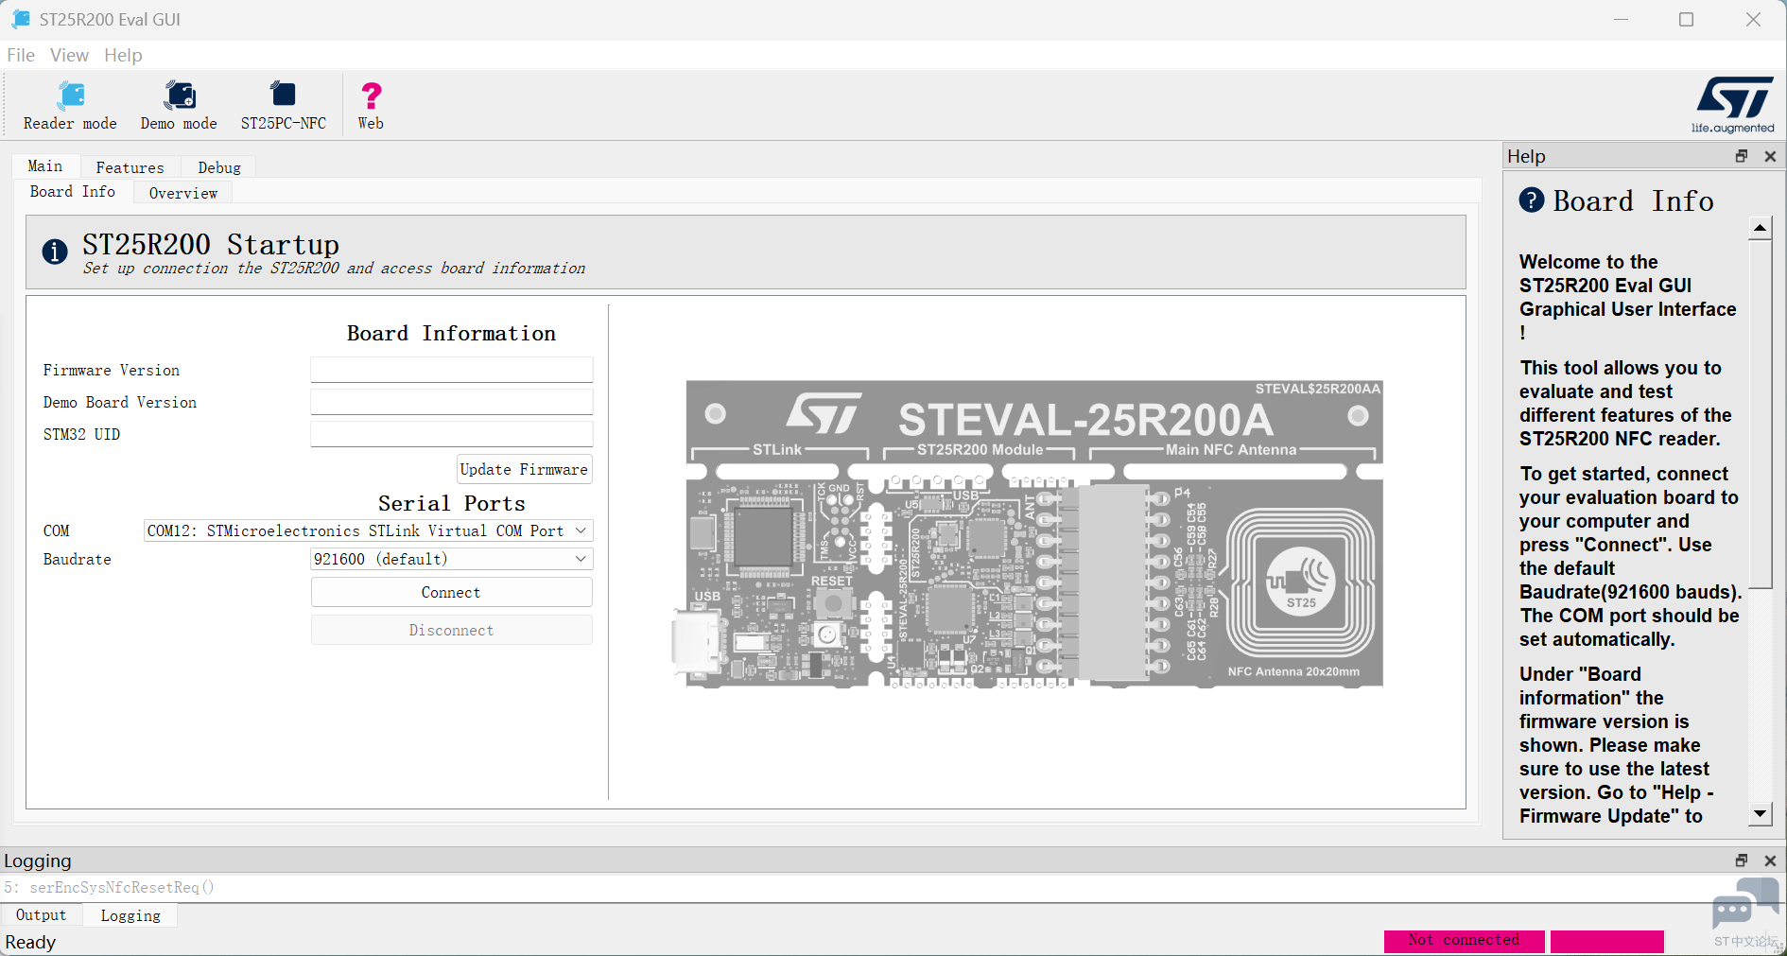
Task: Click the 'Board Information' heading
Action: pyautogui.click(x=451, y=333)
